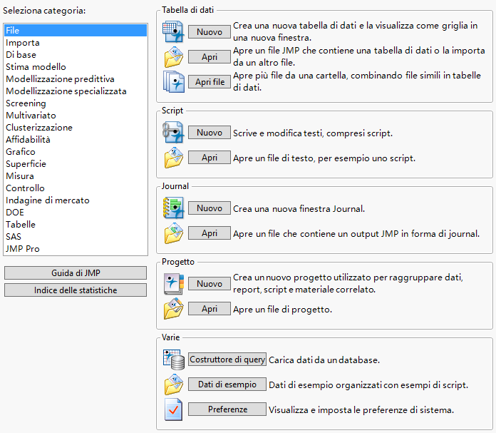Select Misura category
Image resolution: width=496 pixels, height=433 pixels.
tap(76, 175)
